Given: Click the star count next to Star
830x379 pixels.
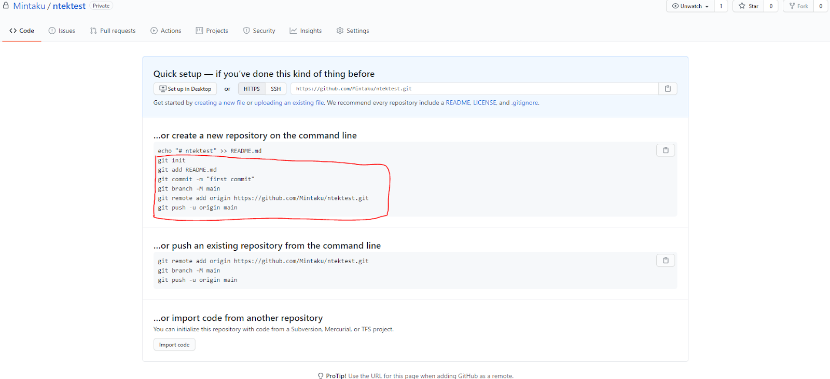Looking at the screenshot, I should pos(771,6).
